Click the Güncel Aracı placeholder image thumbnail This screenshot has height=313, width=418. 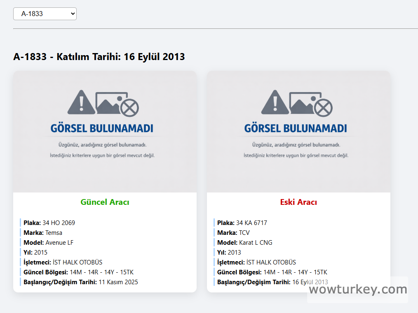tap(105, 131)
